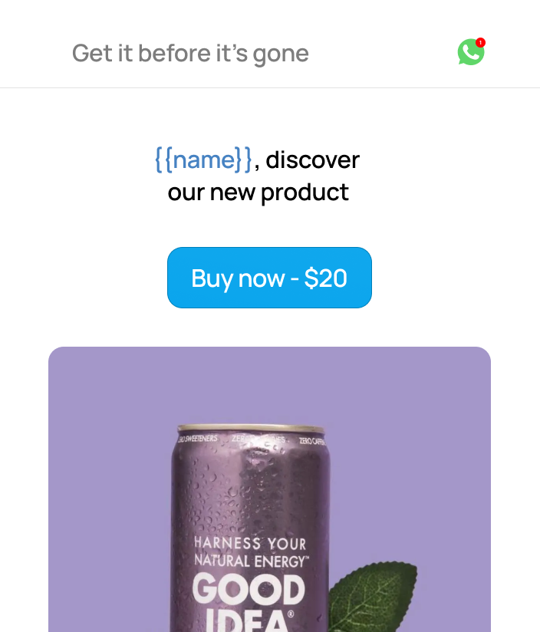Click the "$20" price in the button
This screenshot has height=632, width=540.
tap(326, 278)
